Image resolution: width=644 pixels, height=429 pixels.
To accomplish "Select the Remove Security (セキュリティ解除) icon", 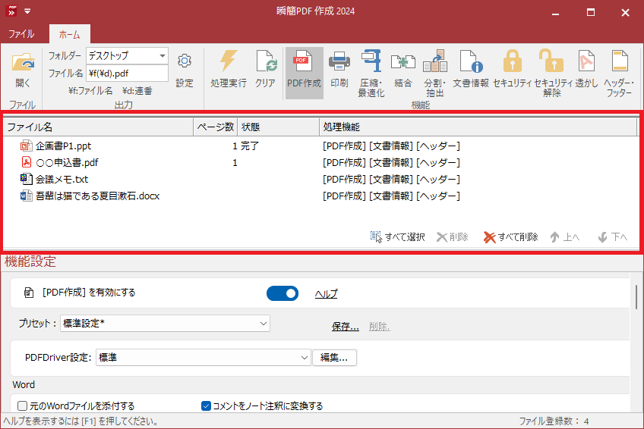I will (x=551, y=61).
